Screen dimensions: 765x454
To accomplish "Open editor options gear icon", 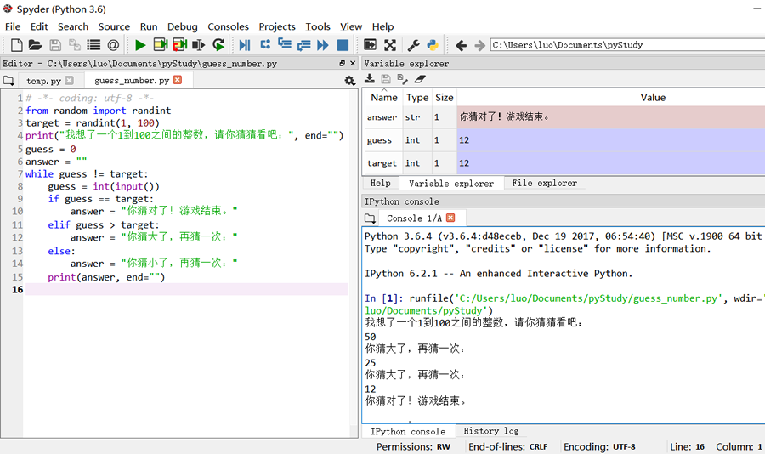I will [x=350, y=81].
